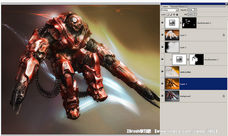Click the lock icon on Background layer
This screenshot has height=136, width=228.
coord(224,96)
